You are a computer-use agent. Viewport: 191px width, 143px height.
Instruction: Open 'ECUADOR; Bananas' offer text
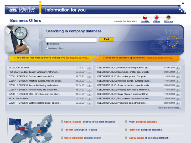click(19, 67)
